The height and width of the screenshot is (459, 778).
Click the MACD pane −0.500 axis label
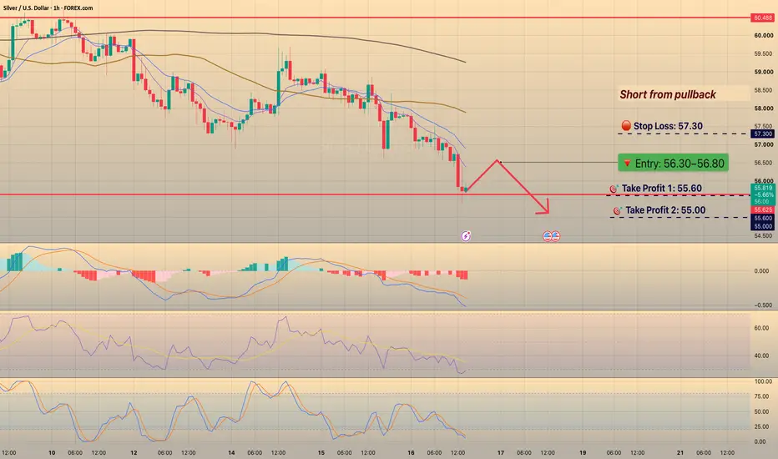coord(763,305)
